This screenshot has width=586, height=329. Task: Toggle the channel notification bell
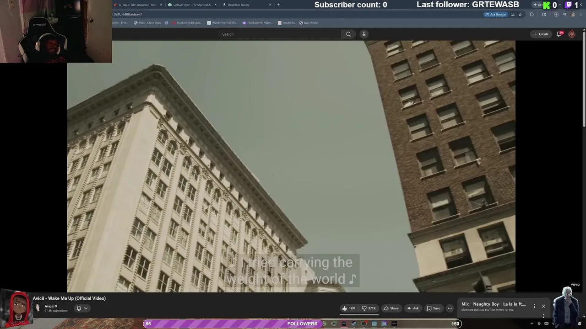79,308
